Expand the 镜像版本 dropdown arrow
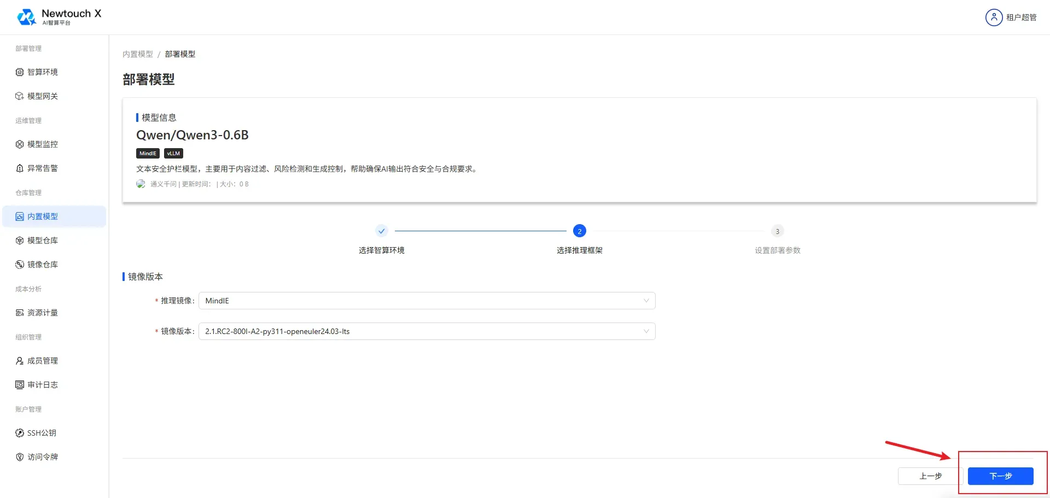1050x498 pixels. pyautogui.click(x=646, y=331)
